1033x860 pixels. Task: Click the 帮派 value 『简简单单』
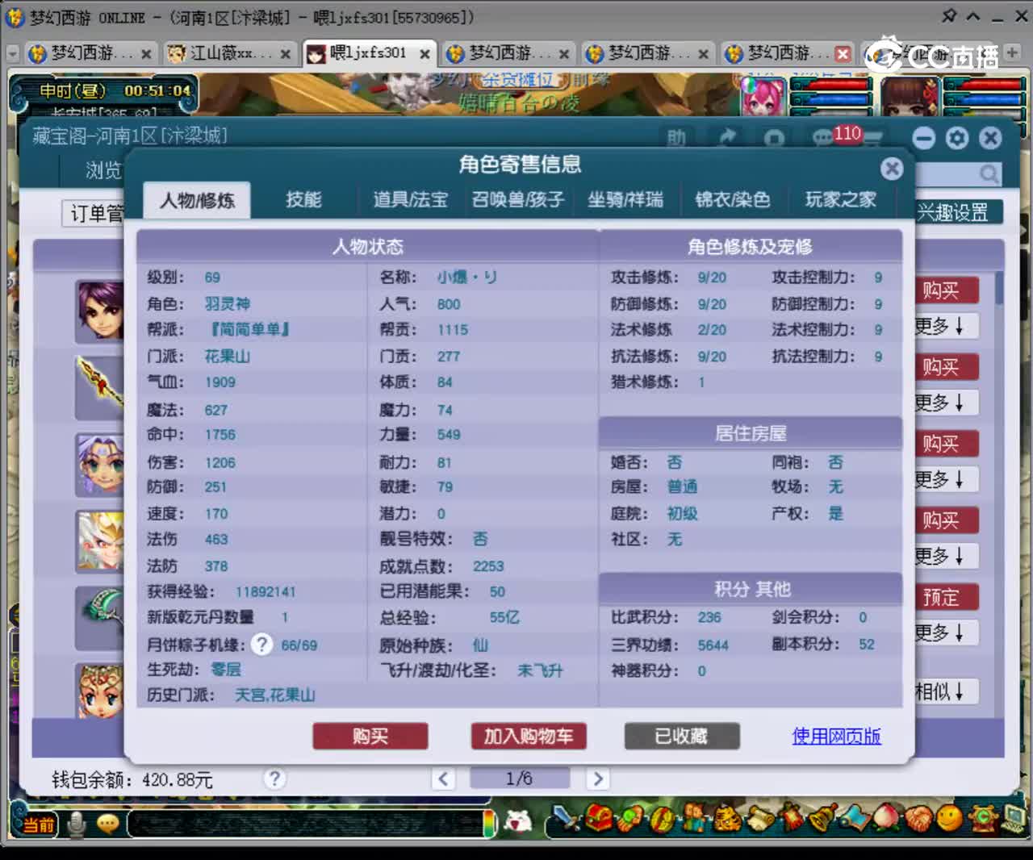point(249,329)
